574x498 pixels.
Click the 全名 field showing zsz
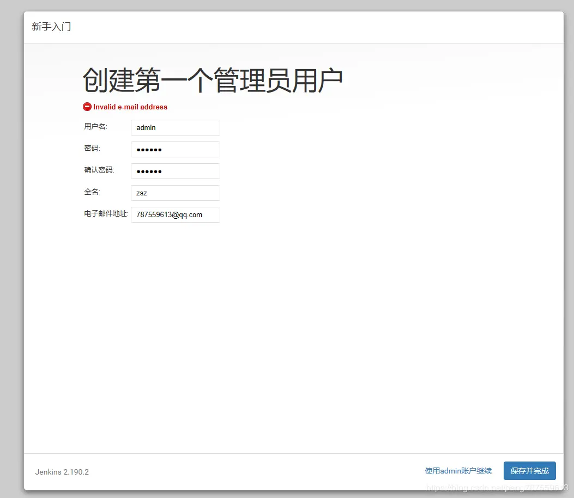[175, 193]
